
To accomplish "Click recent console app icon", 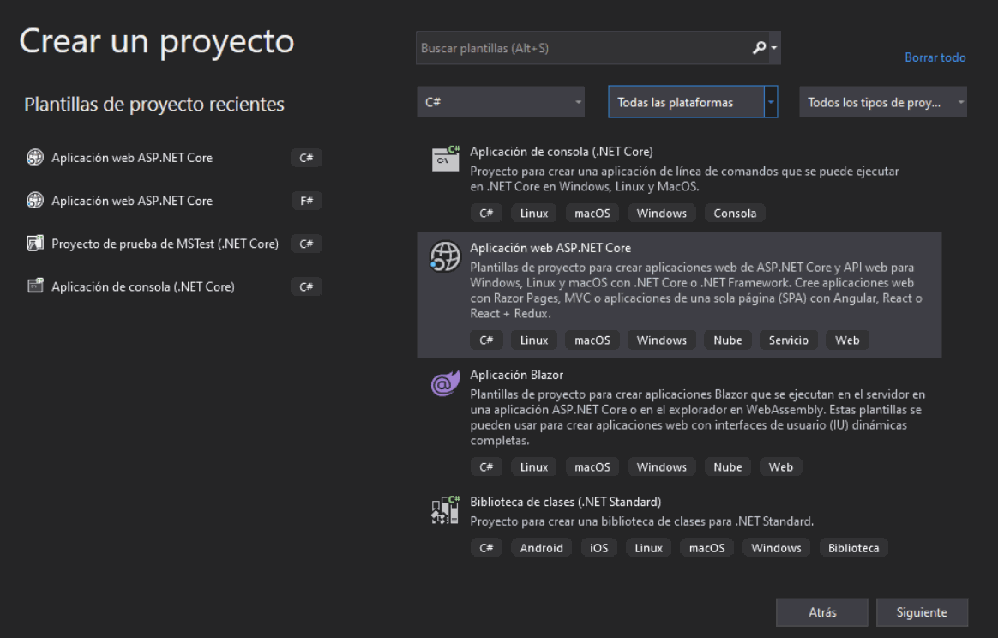I will (x=35, y=286).
